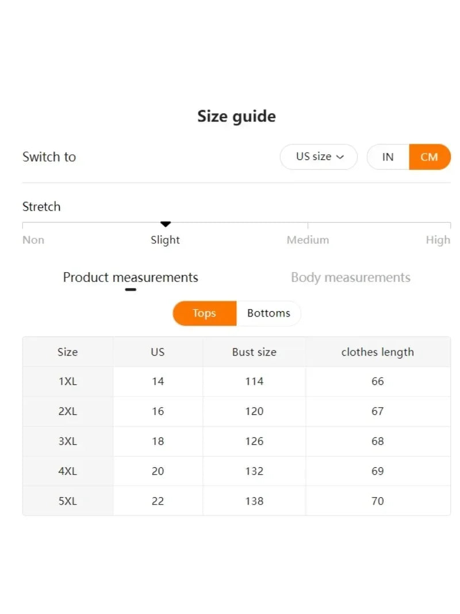Select the Tops toggle button
The image size is (460, 614).
point(204,313)
